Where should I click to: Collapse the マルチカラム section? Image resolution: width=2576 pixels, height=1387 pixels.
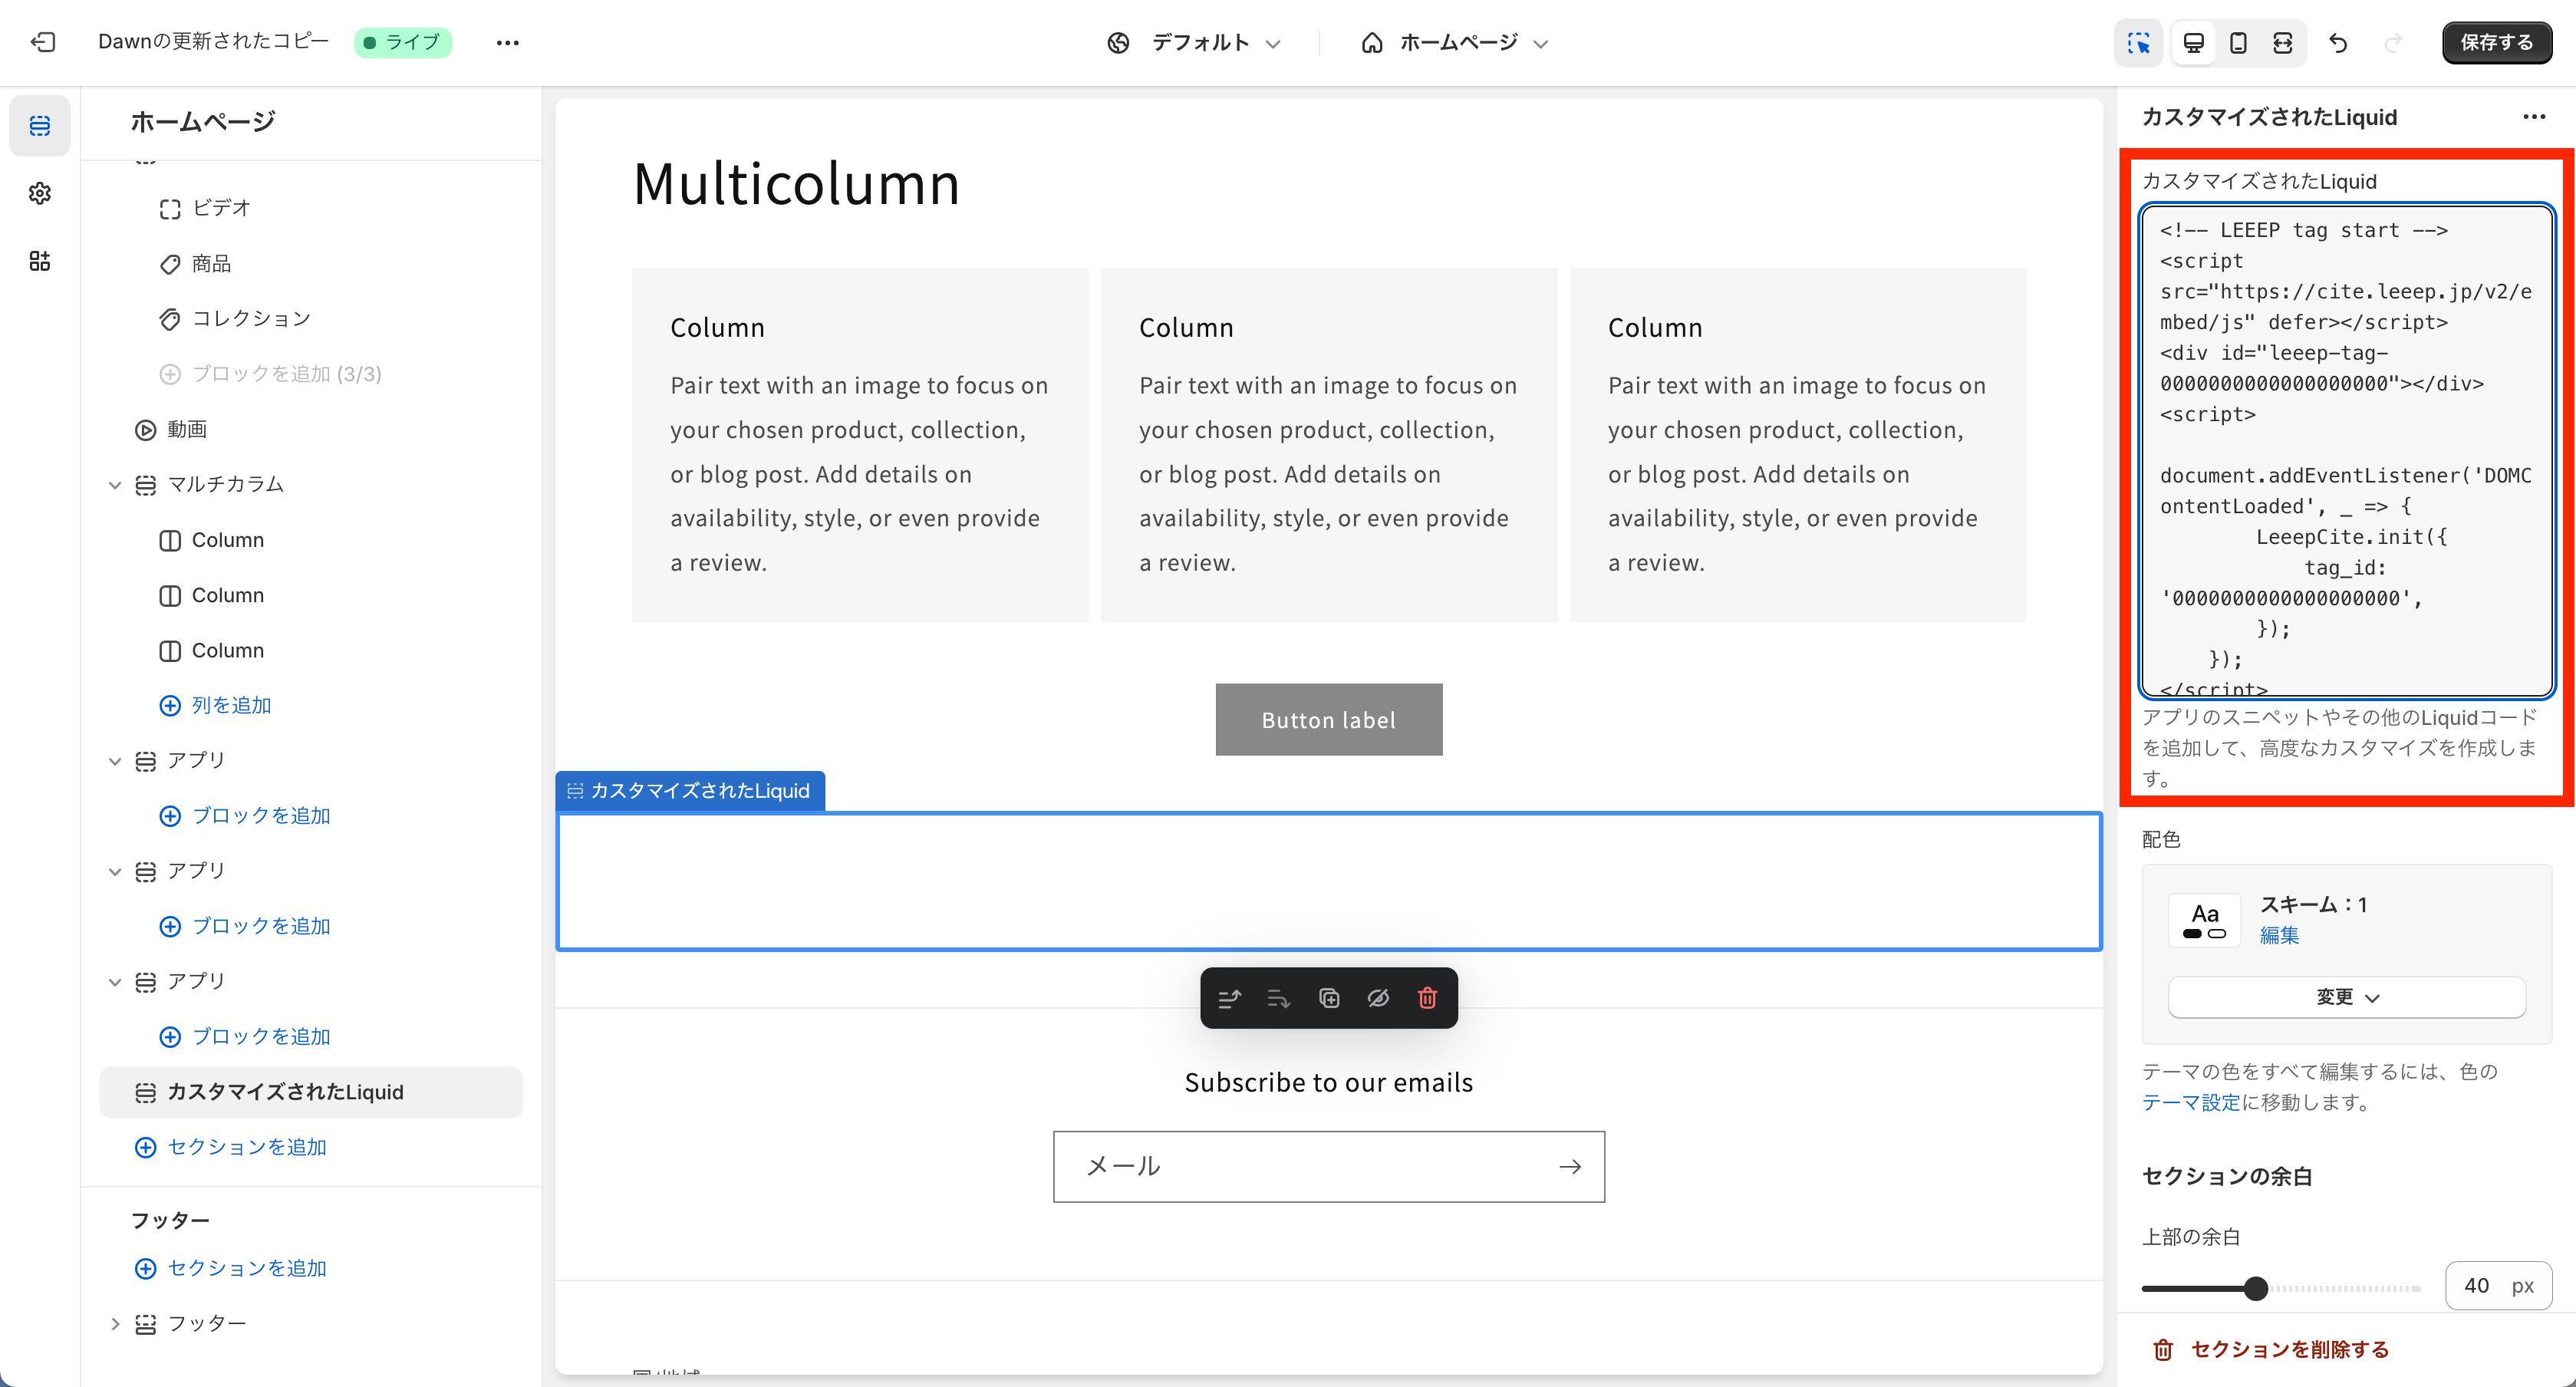point(115,485)
